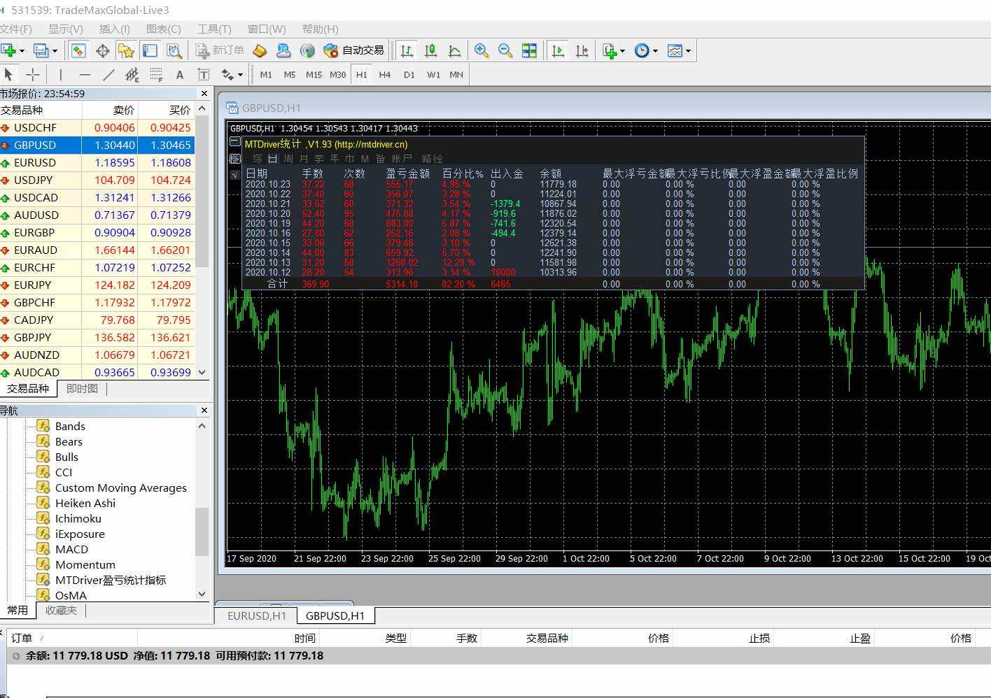Click the zoom out magnifier icon
This screenshot has height=698, width=991.
505,50
